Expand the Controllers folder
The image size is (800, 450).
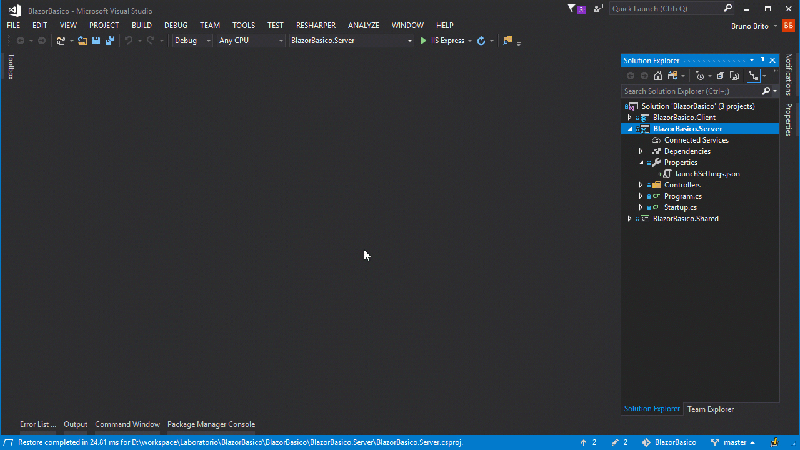point(641,185)
